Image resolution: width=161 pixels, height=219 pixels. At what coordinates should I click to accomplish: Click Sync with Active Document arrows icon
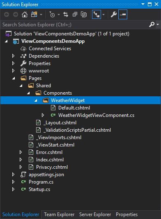point(66,14)
